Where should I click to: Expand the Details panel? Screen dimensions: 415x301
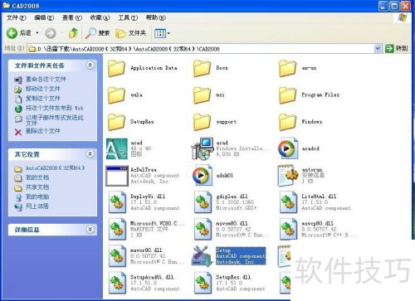coord(90,229)
